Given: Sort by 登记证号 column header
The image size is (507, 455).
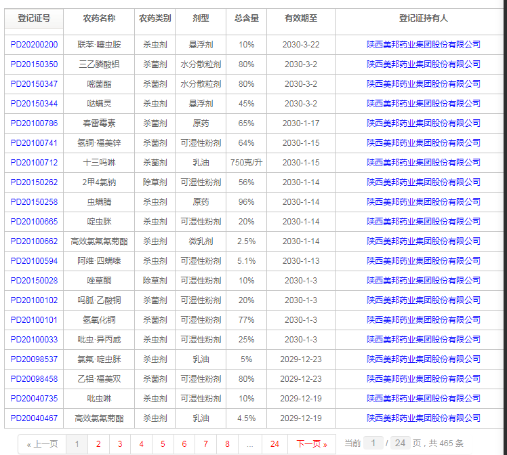Looking at the screenshot, I should (x=34, y=18).
